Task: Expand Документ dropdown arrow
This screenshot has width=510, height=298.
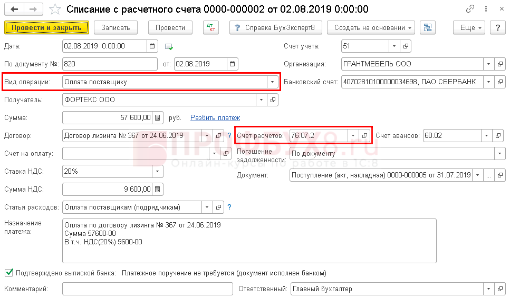Action: point(477,175)
